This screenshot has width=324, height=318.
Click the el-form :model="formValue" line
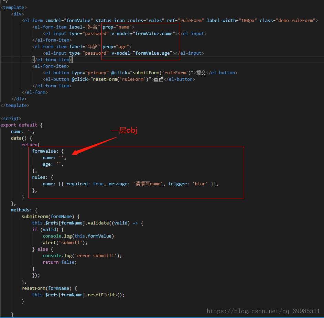click(x=170, y=20)
